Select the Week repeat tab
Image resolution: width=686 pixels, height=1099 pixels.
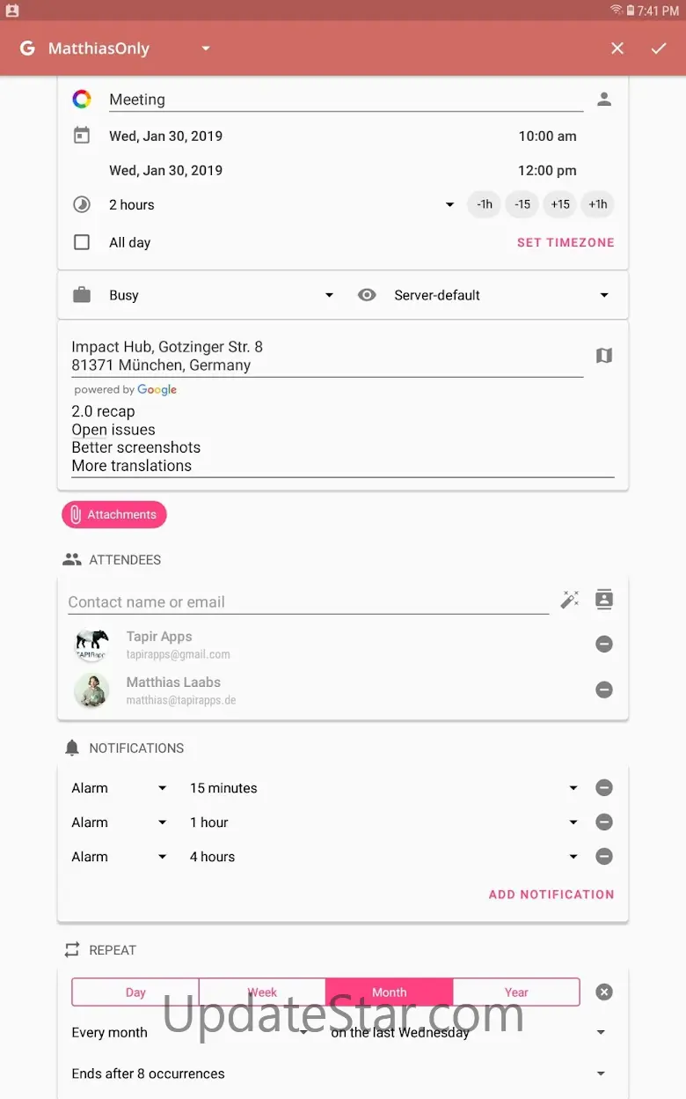[x=262, y=992]
